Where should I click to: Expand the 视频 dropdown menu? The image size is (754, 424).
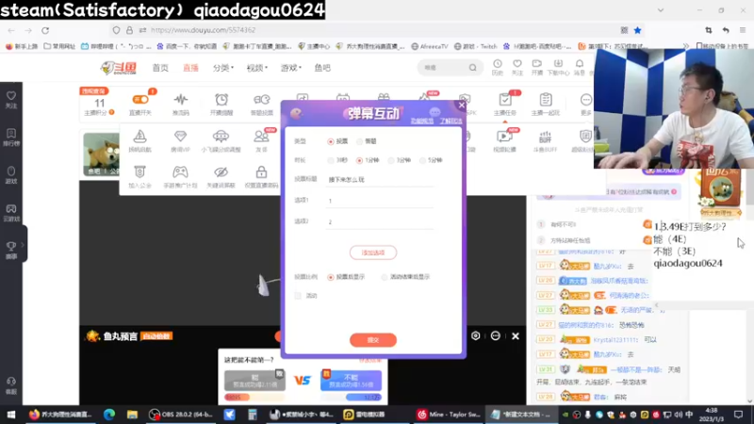tap(256, 68)
